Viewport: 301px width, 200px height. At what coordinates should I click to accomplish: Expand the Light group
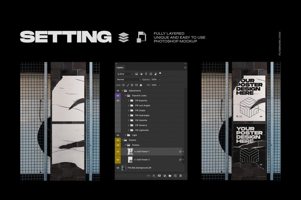point(126,135)
